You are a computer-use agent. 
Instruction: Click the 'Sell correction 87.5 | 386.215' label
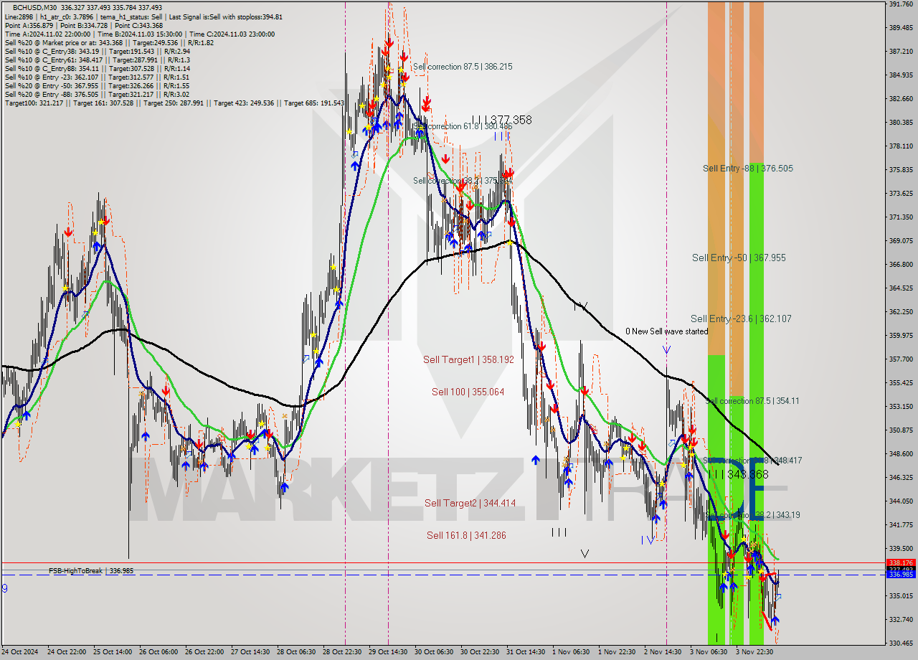pos(463,66)
